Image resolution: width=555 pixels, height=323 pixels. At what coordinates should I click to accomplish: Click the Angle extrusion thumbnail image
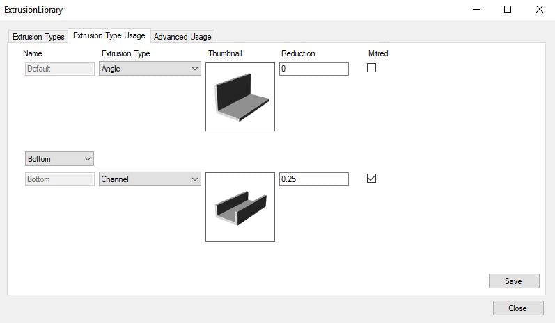240,97
